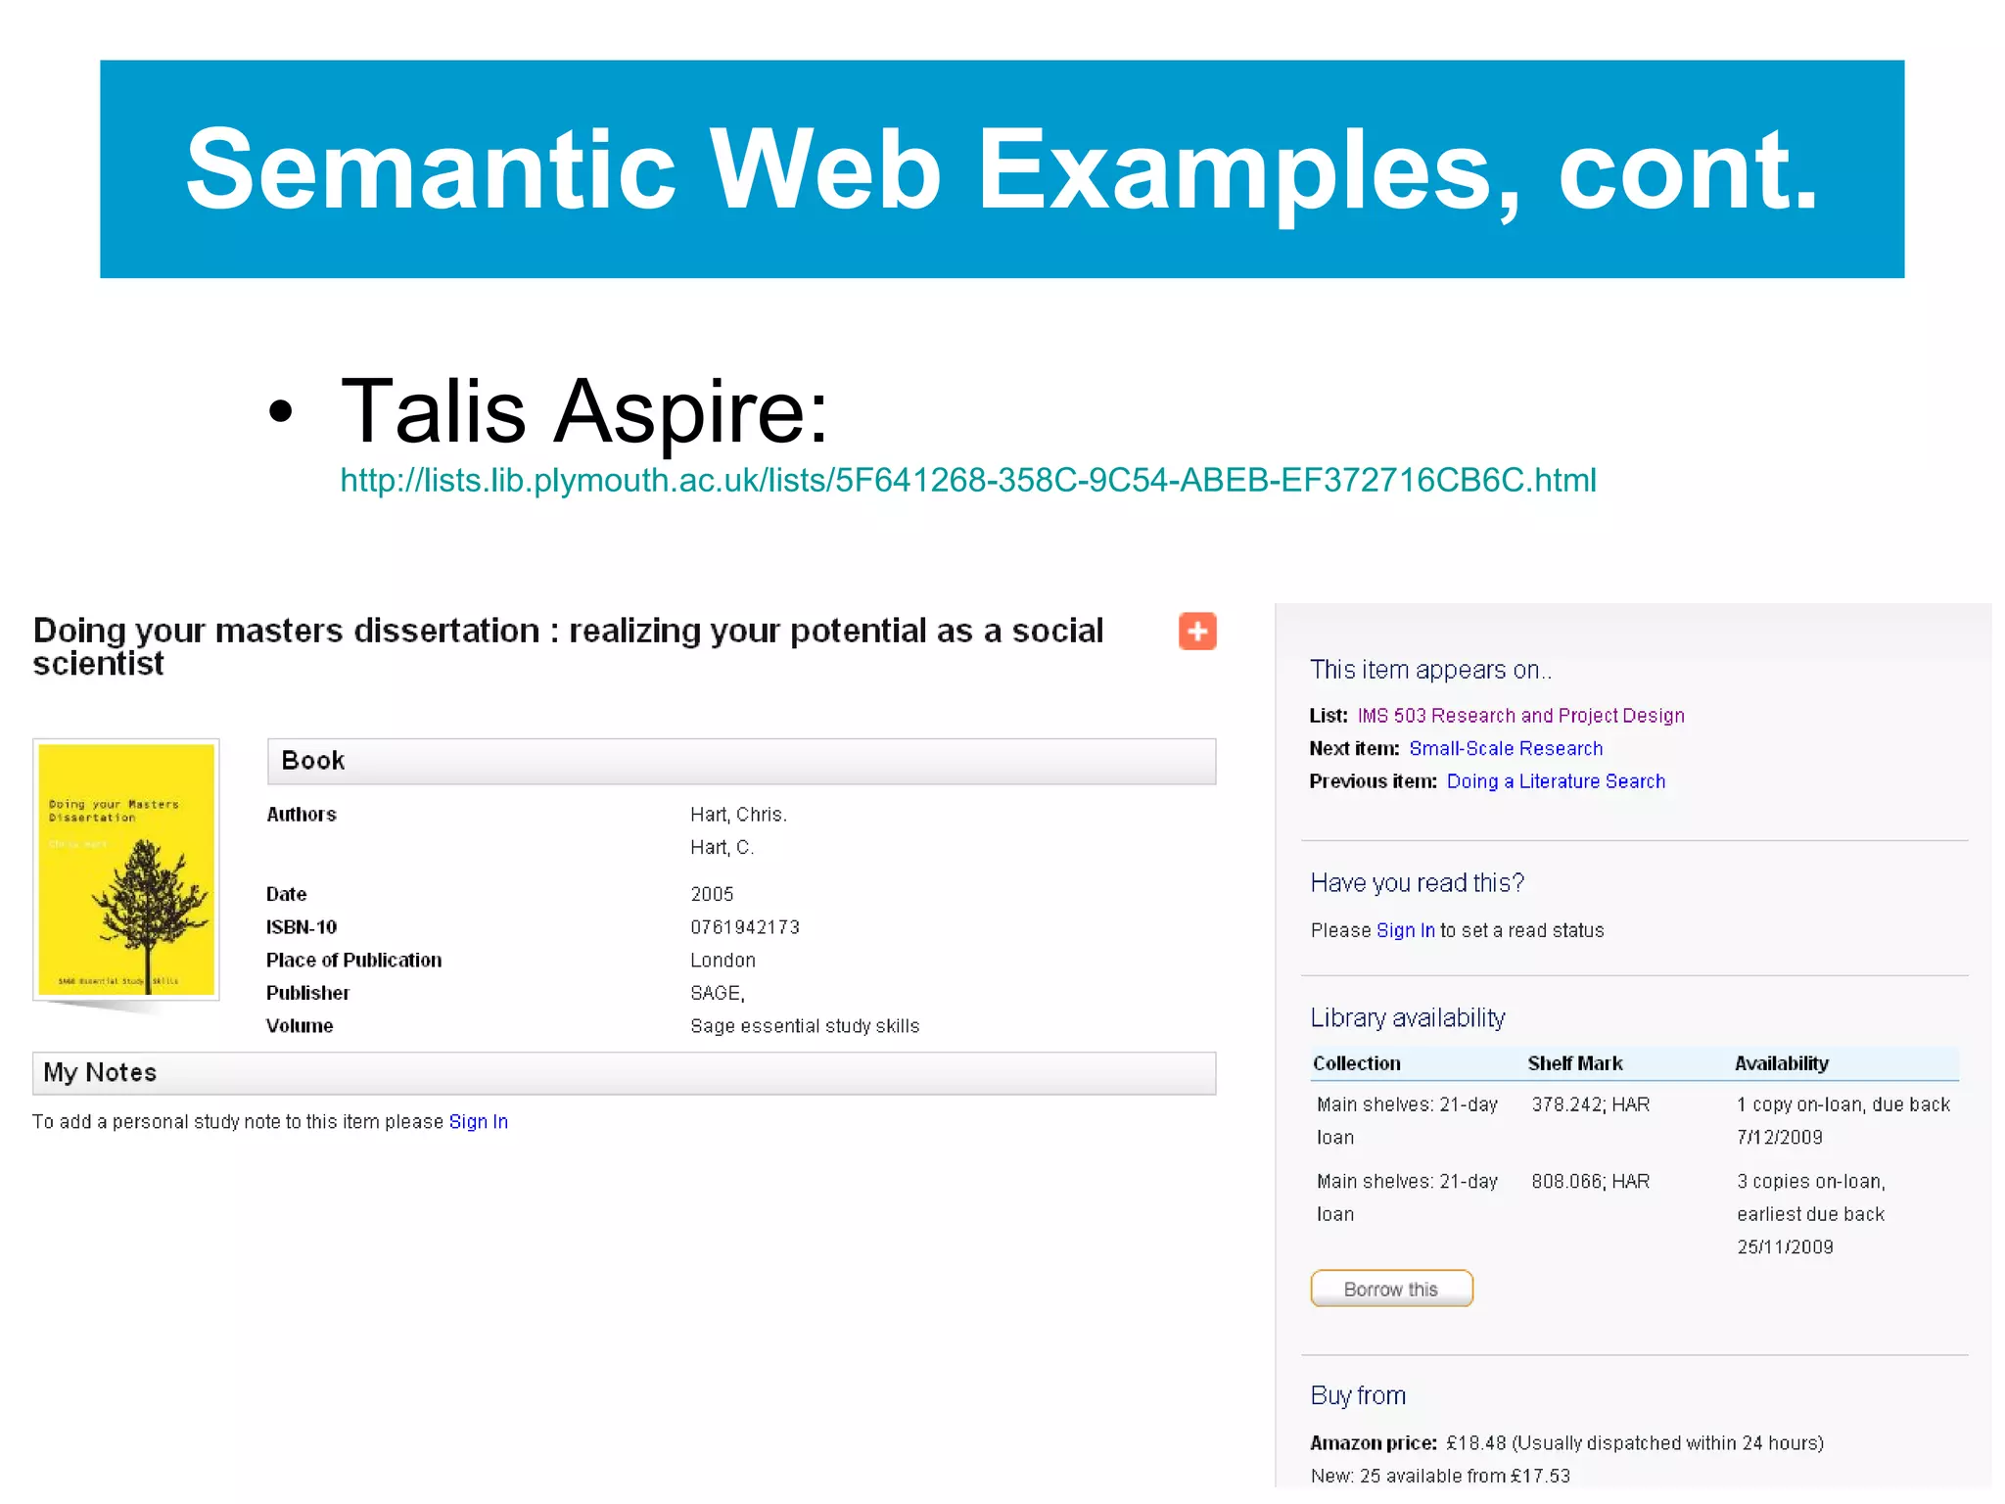
Task: Click Sign In under My Notes
Action: click(x=478, y=1122)
